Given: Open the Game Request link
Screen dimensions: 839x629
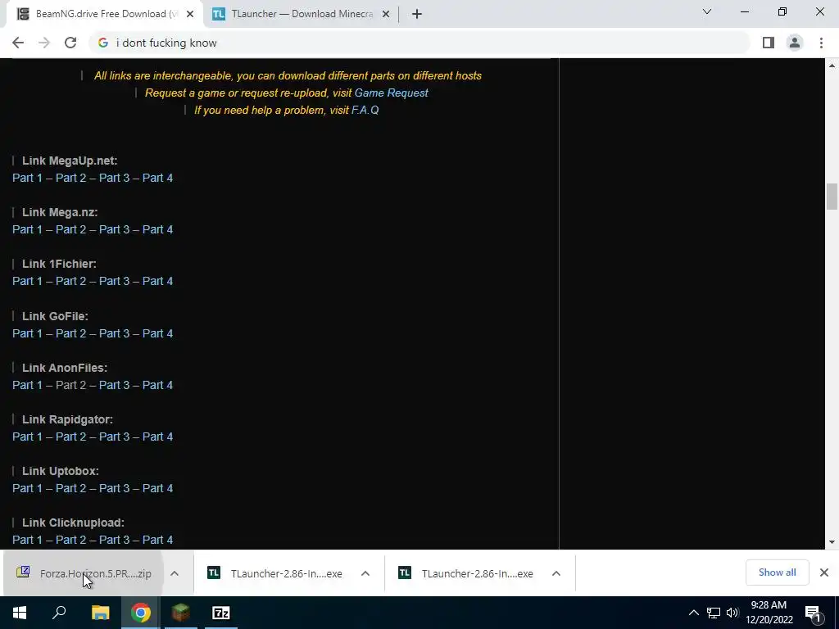Looking at the screenshot, I should (391, 93).
